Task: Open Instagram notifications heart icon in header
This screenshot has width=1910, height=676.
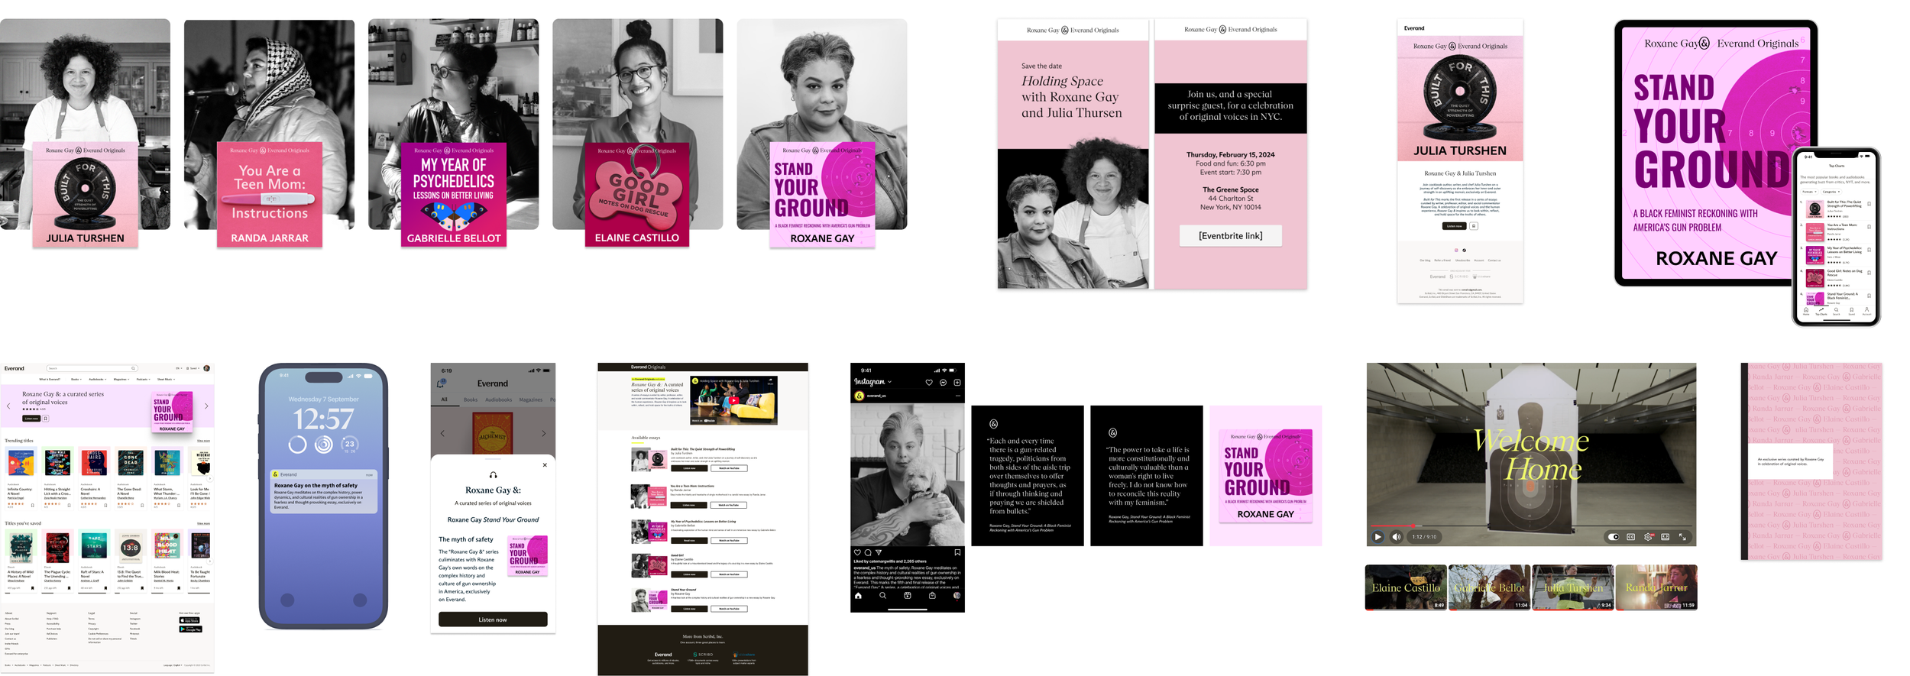Action: 929,383
